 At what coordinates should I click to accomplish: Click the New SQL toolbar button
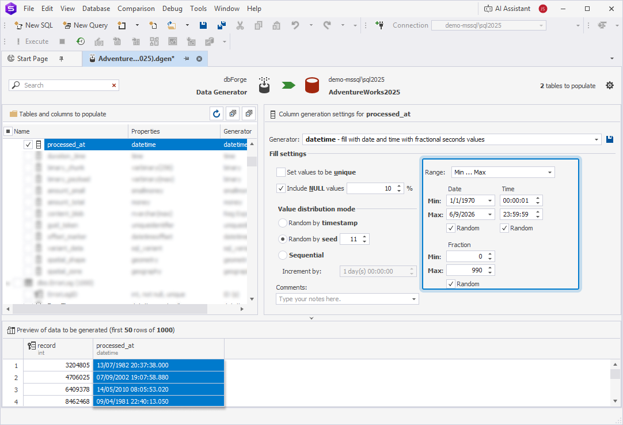(x=34, y=25)
